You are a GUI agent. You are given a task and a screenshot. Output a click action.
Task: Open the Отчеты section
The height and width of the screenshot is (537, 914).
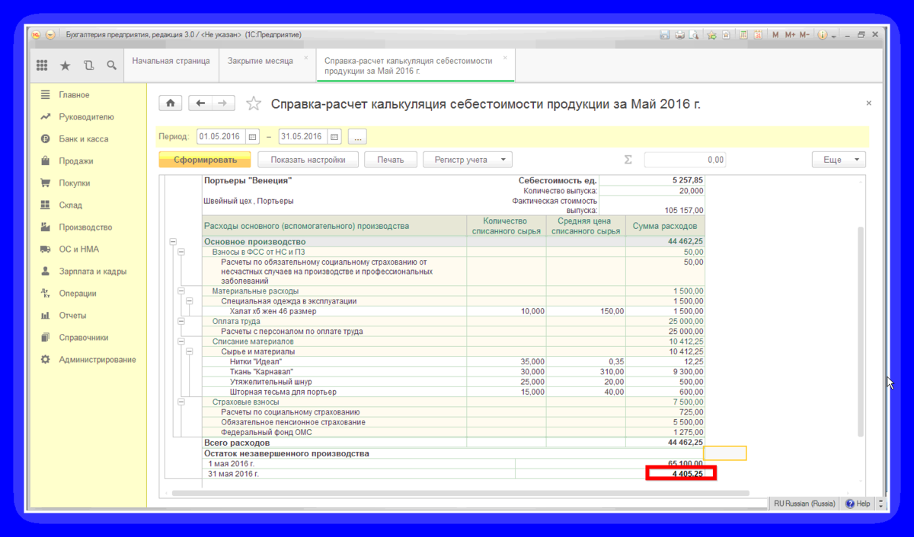[72, 316]
